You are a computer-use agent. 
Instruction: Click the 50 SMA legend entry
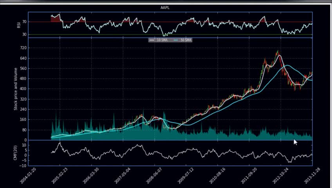click(182, 40)
